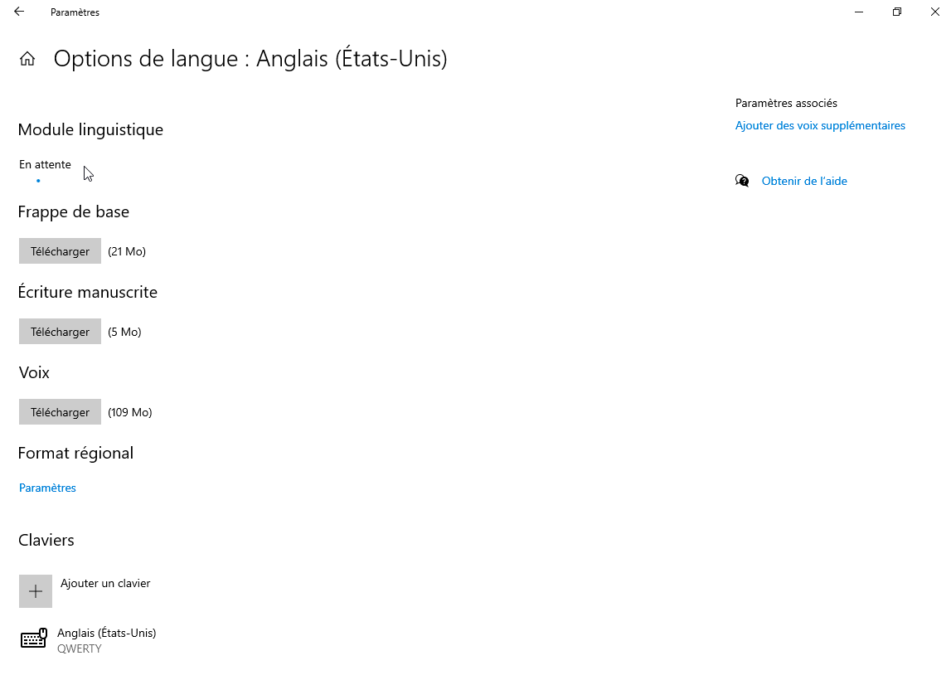
Task: Select the QWERTY keyboard icon
Action: coord(33,639)
